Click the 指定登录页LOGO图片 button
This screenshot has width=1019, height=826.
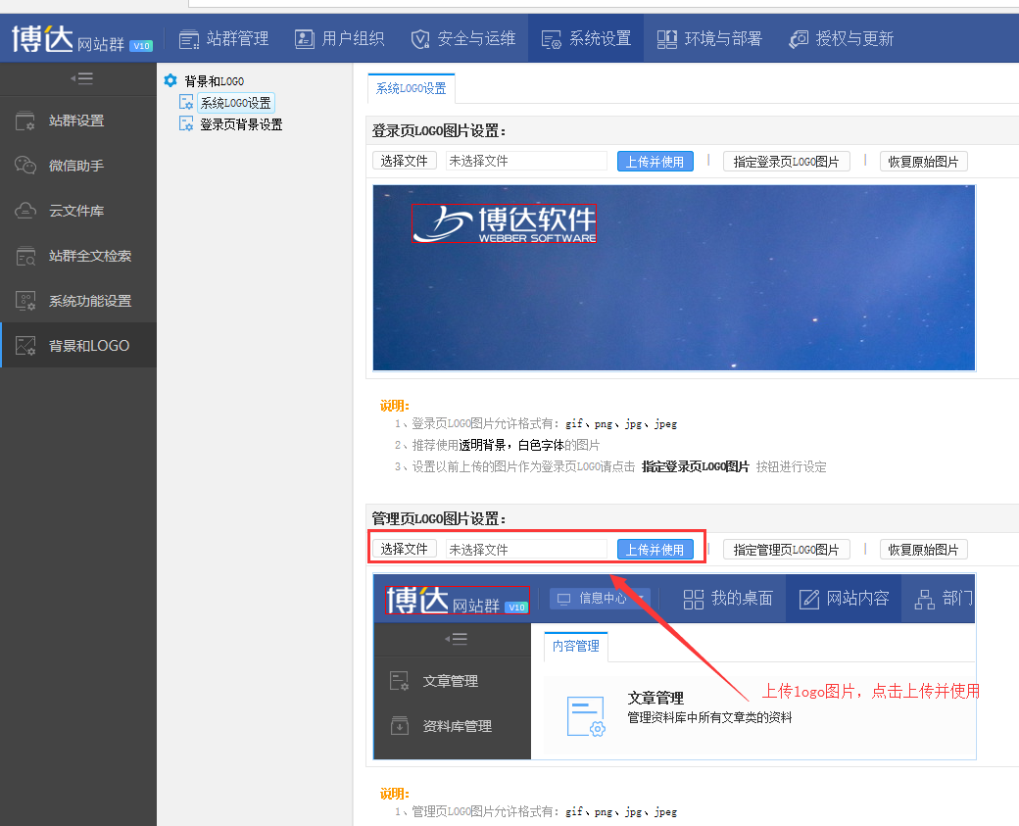click(x=787, y=161)
